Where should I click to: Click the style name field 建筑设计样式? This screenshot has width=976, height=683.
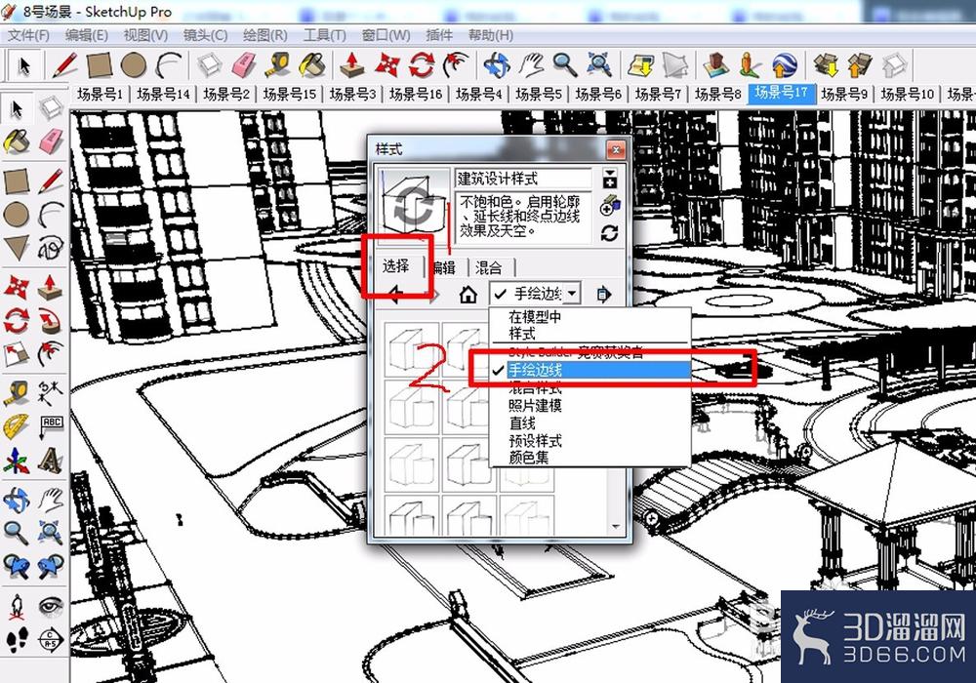tap(523, 179)
